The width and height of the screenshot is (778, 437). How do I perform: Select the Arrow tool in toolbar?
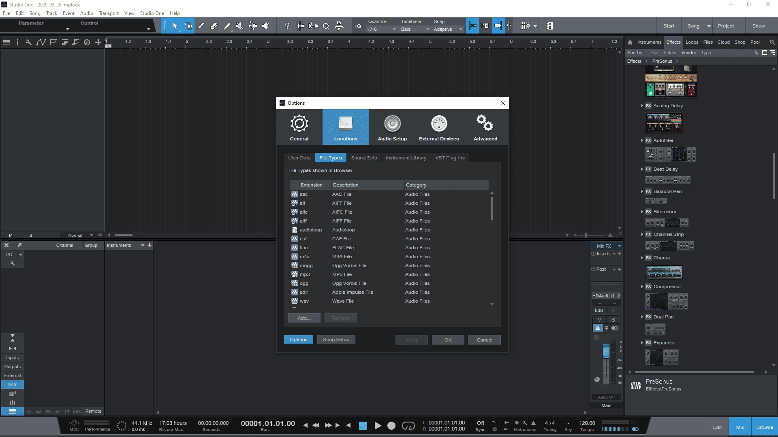[x=175, y=26]
